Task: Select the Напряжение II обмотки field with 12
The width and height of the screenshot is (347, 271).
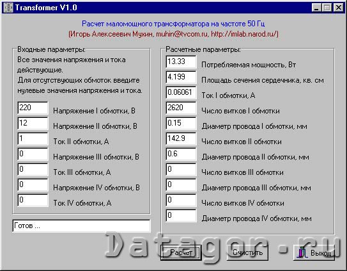Action: [x=33, y=124]
